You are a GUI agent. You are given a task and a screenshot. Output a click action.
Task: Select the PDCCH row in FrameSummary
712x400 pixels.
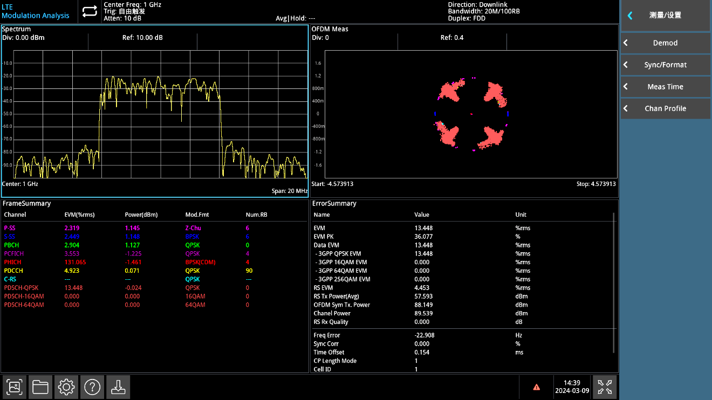tap(13, 271)
